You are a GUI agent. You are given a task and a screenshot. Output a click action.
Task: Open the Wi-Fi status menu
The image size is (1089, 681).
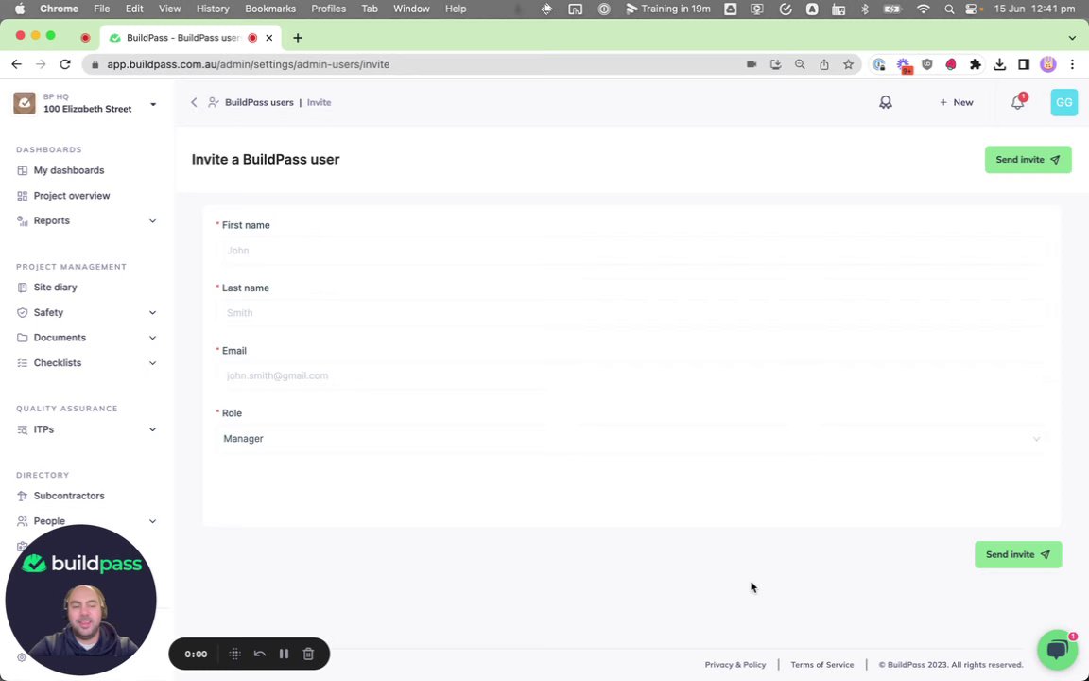pos(923,9)
